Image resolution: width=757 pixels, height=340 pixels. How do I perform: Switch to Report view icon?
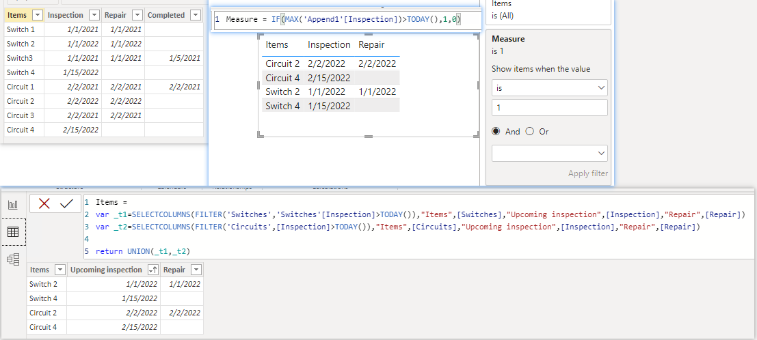13,205
